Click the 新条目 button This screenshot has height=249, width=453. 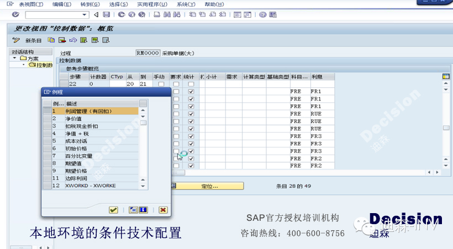[33, 40]
